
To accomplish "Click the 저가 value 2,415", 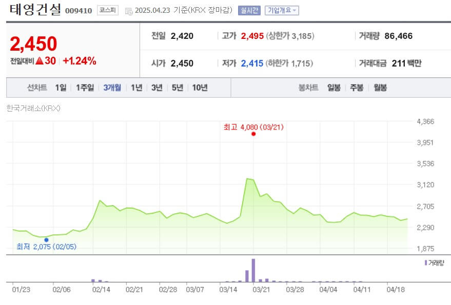I will pyautogui.click(x=252, y=63).
